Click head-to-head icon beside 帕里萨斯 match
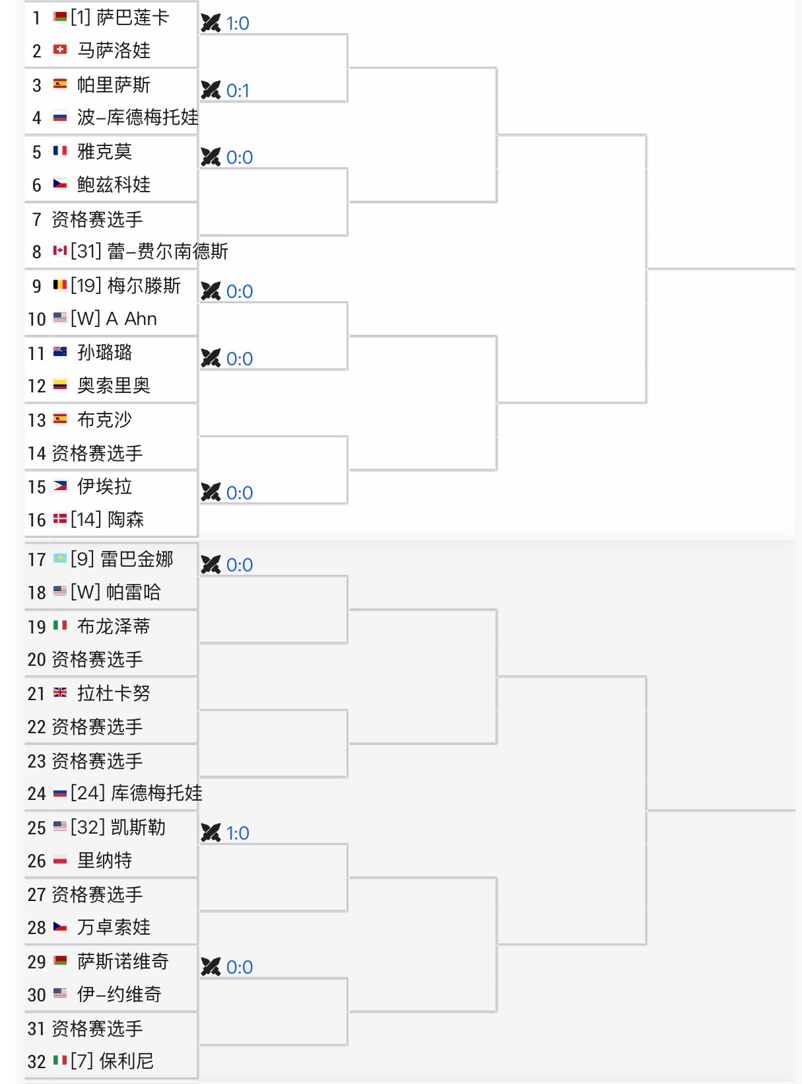The image size is (802, 1084). click(x=211, y=90)
